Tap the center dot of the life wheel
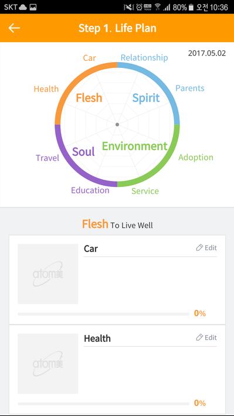This screenshot has height=416, width=234. pos(117,124)
